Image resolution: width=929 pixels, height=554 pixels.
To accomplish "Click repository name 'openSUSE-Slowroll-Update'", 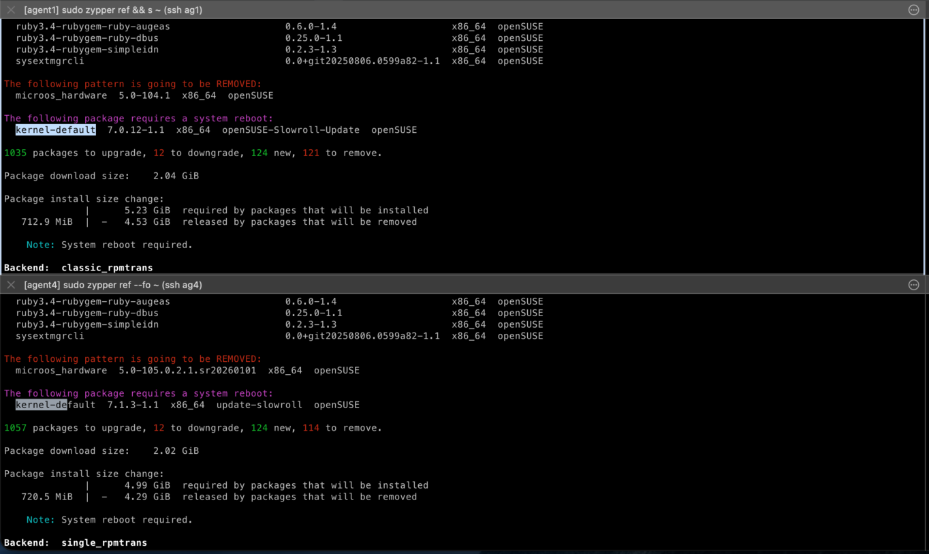I will click(291, 130).
